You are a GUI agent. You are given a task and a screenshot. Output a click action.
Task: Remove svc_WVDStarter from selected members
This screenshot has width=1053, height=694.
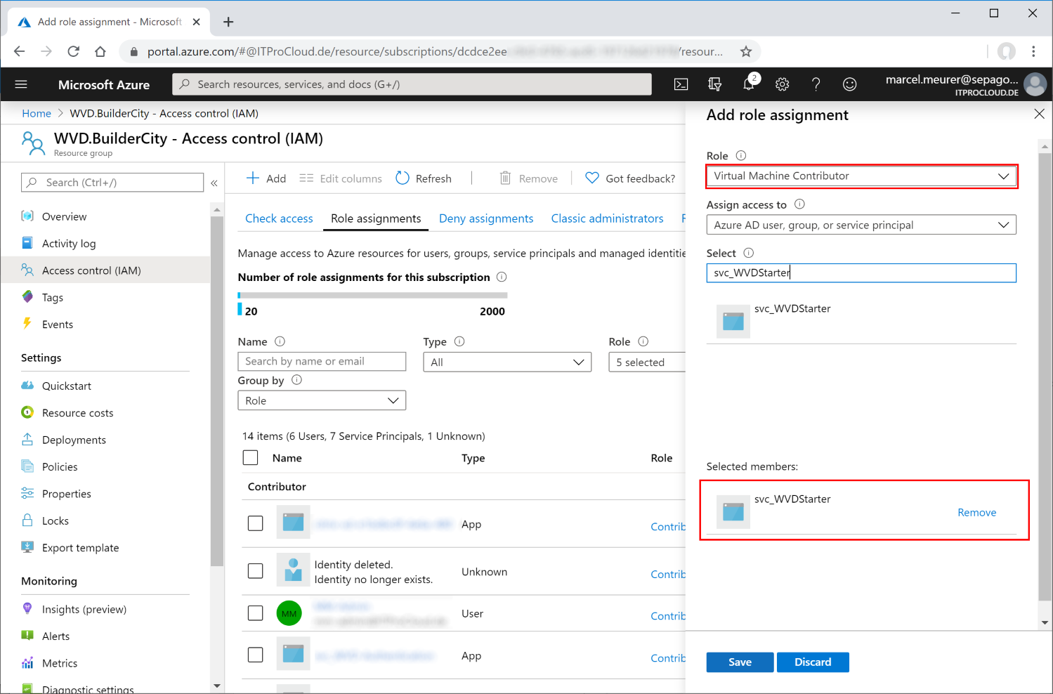point(976,512)
